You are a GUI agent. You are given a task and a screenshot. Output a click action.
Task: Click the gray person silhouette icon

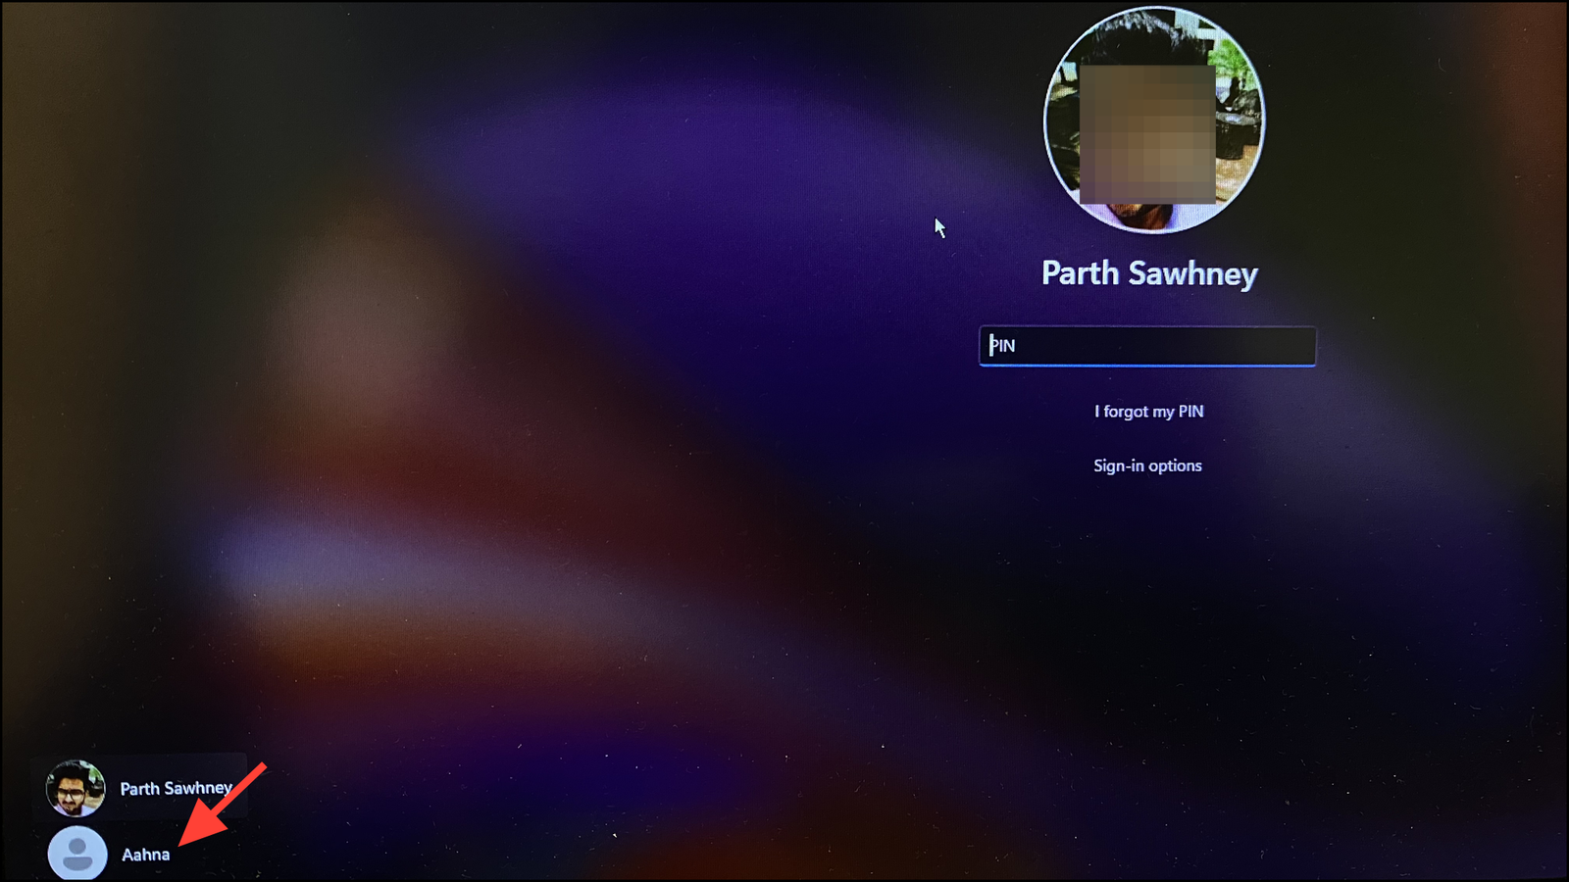(77, 853)
